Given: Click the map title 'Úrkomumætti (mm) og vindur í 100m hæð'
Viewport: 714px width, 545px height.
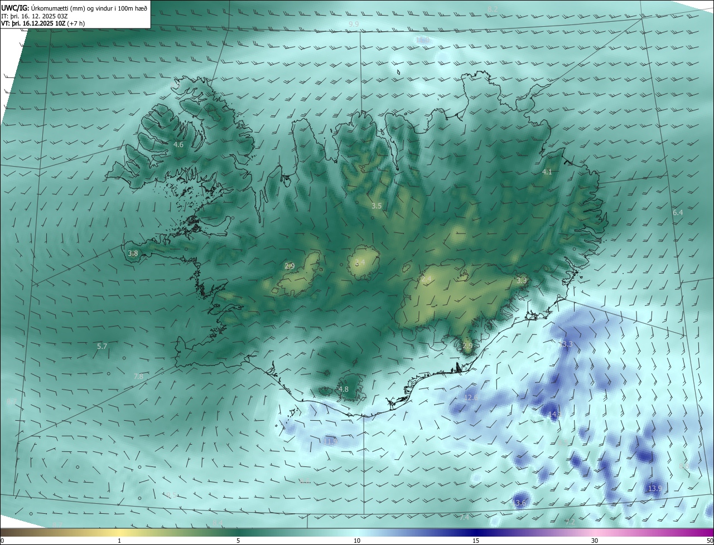Looking at the screenshot, I should click(89, 8).
